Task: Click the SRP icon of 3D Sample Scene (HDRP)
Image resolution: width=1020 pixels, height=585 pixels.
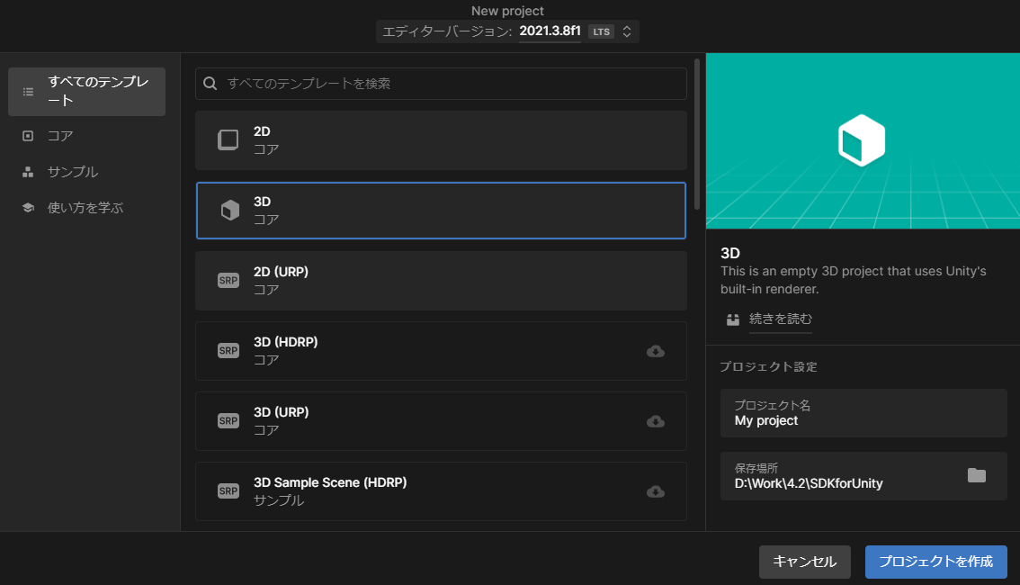Action: click(228, 491)
